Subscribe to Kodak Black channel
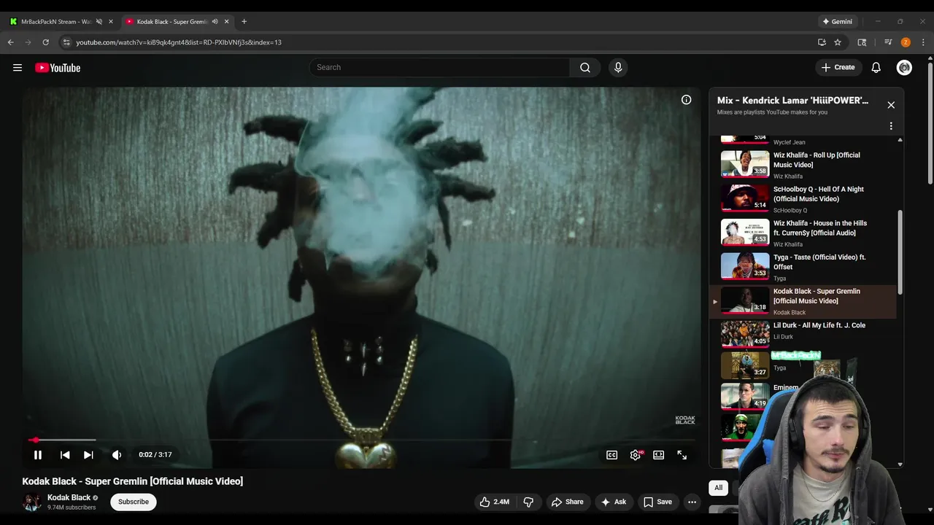 [134, 502]
